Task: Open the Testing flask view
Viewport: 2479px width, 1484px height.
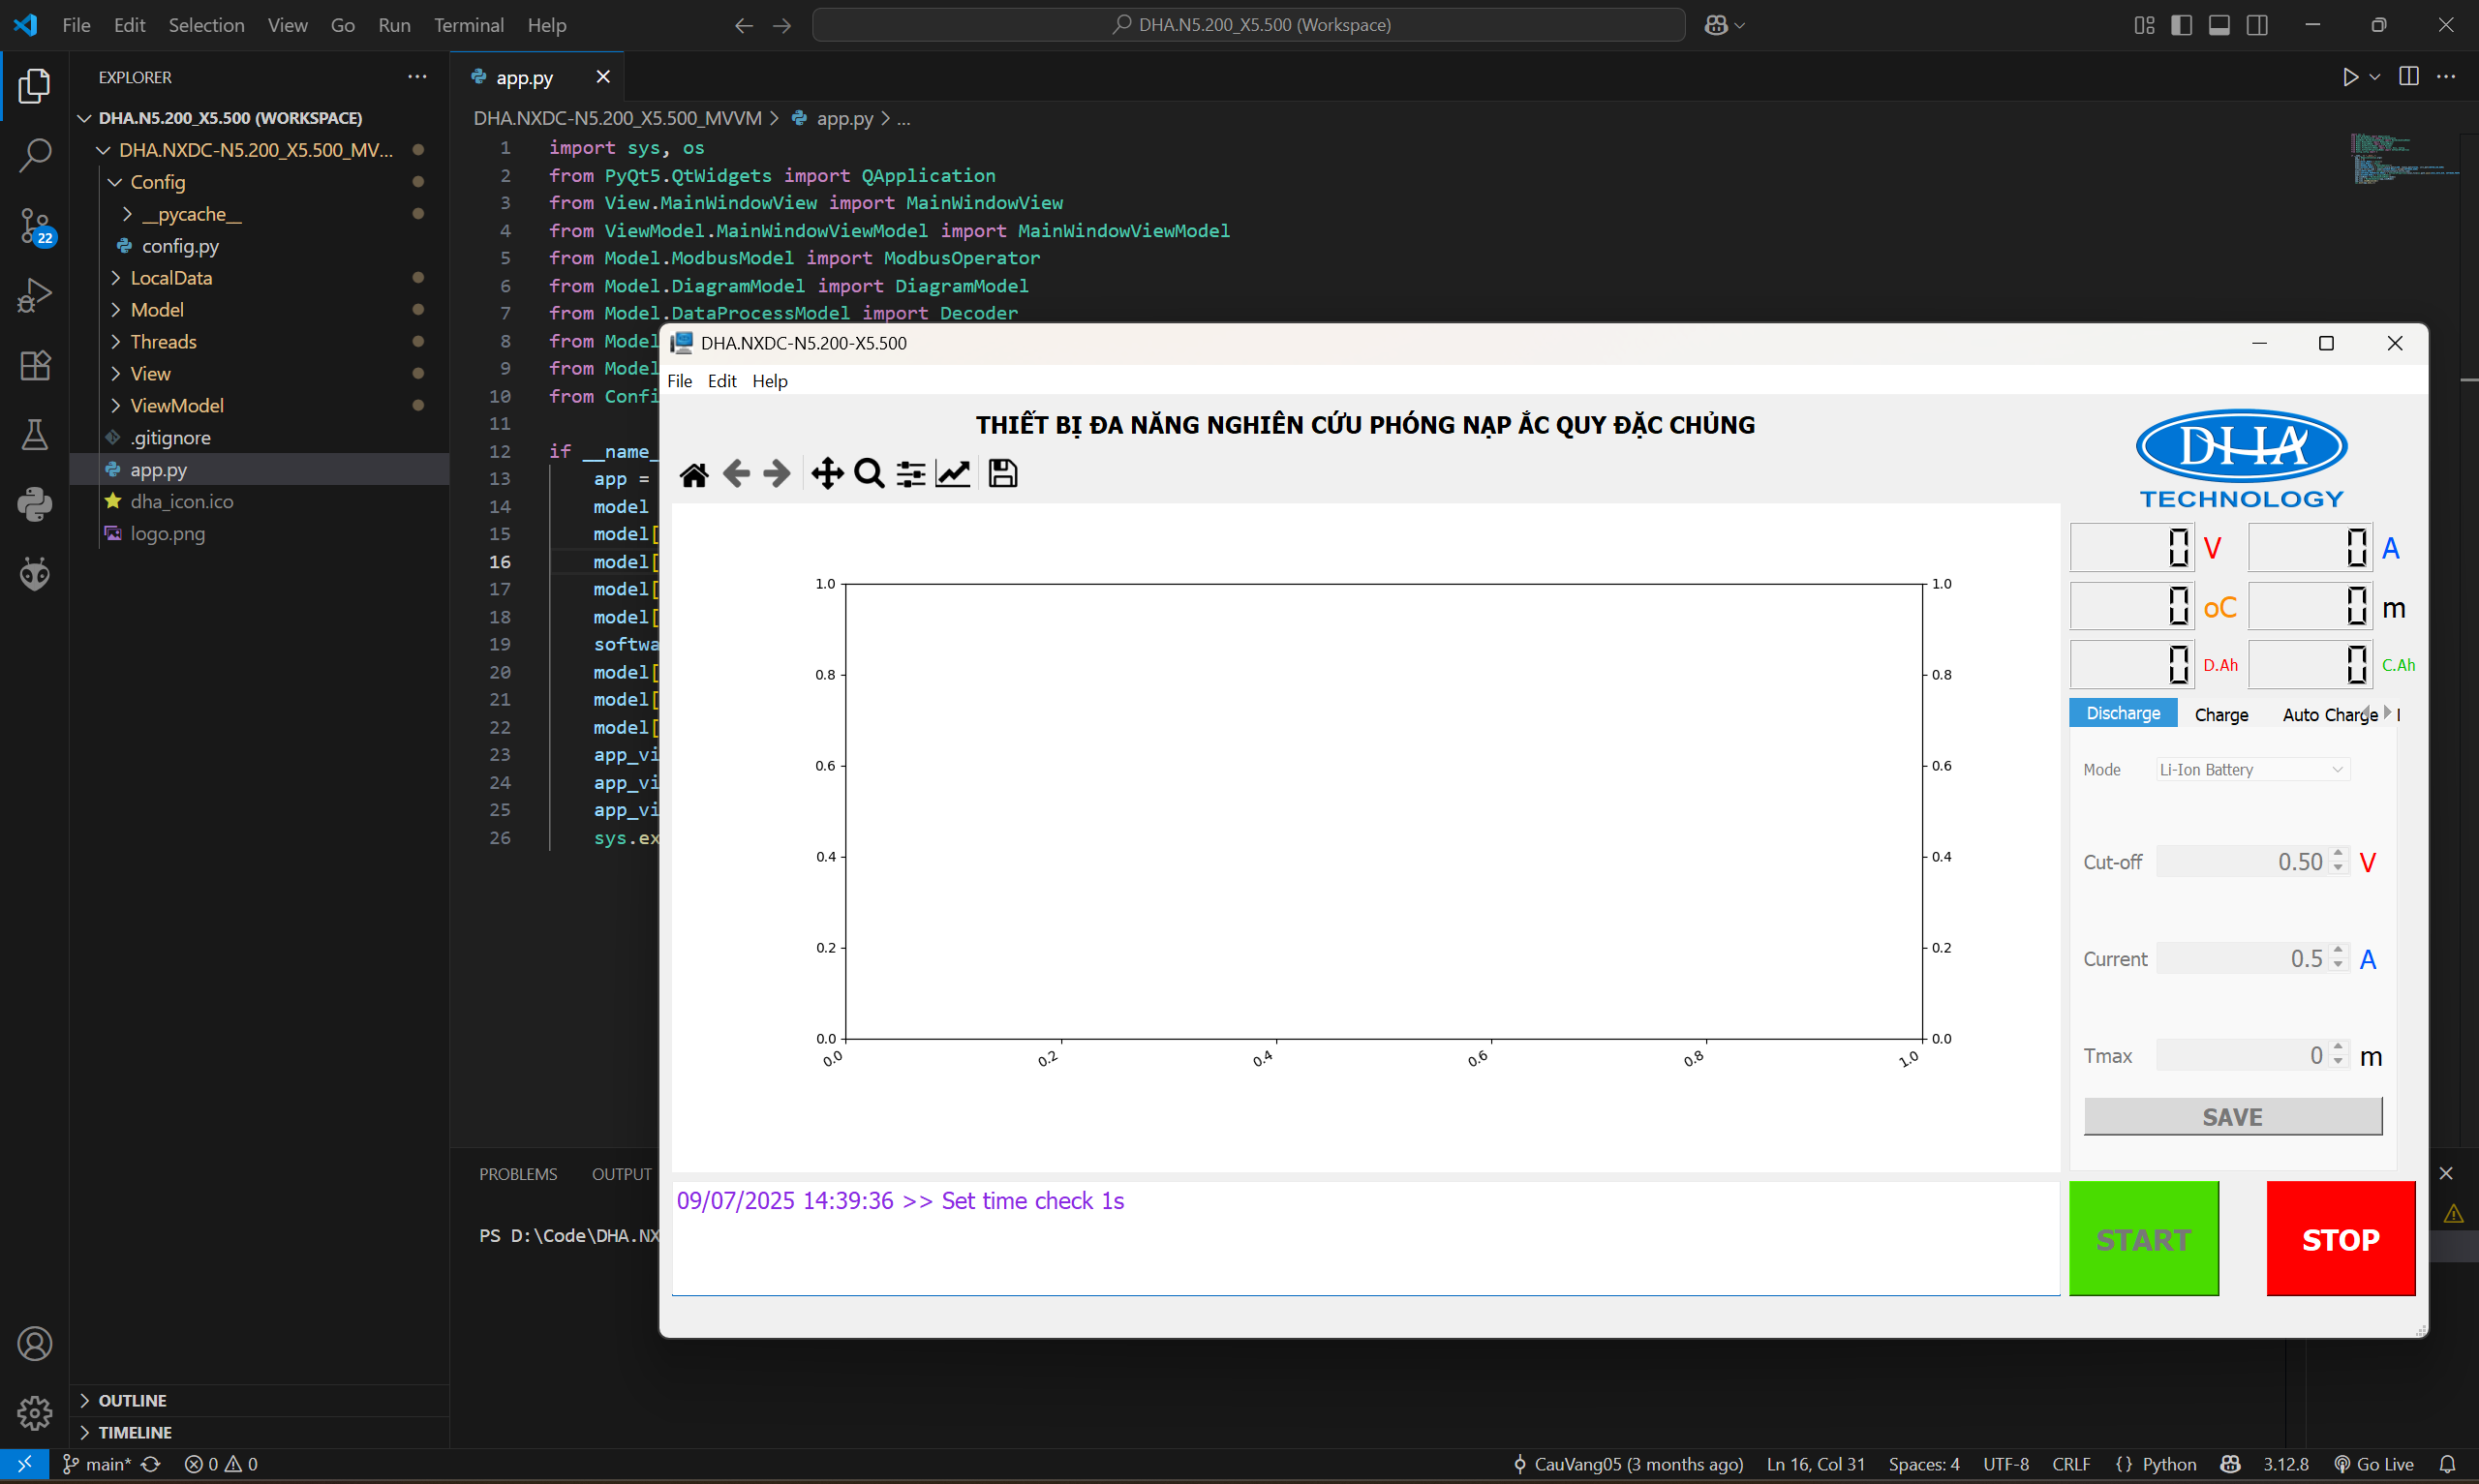Action: (35, 435)
